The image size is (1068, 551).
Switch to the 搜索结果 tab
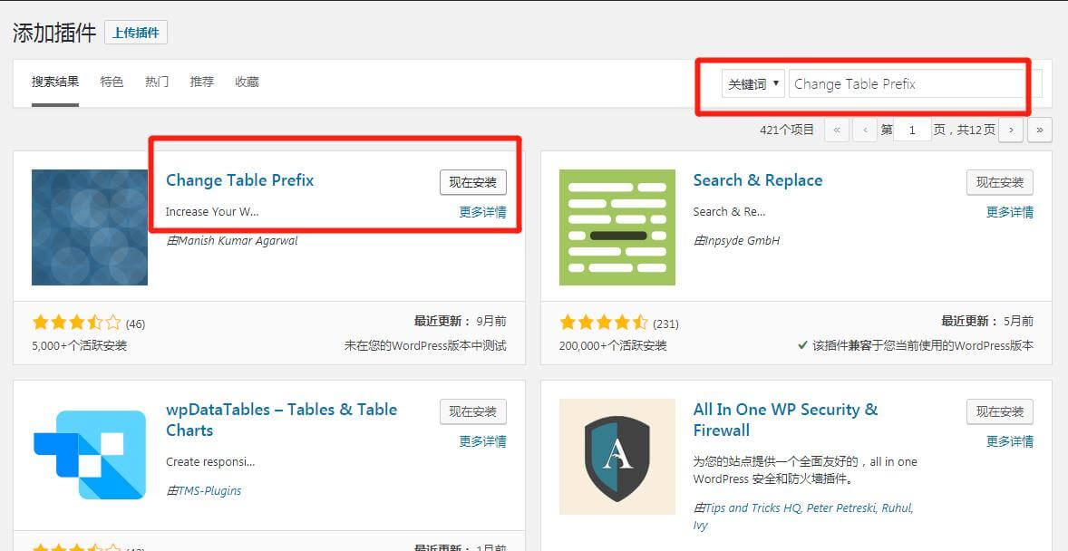(55, 82)
